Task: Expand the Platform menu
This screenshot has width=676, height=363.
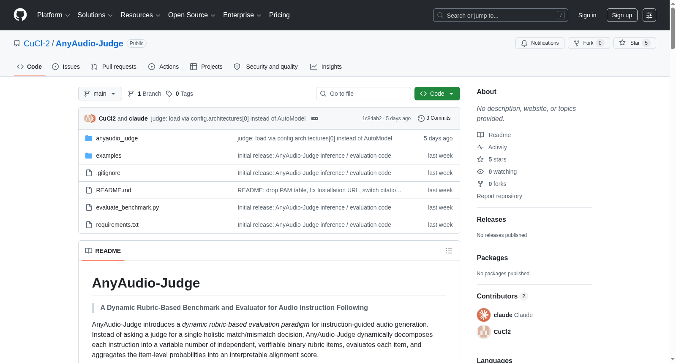Action: pyautogui.click(x=53, y=15)
